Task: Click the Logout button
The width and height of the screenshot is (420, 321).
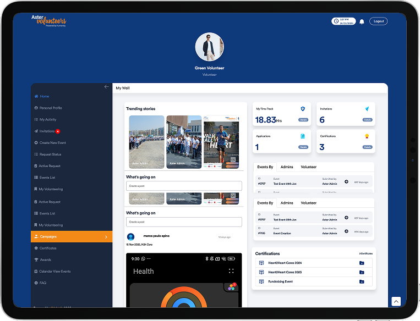Action: pos(378,21)
